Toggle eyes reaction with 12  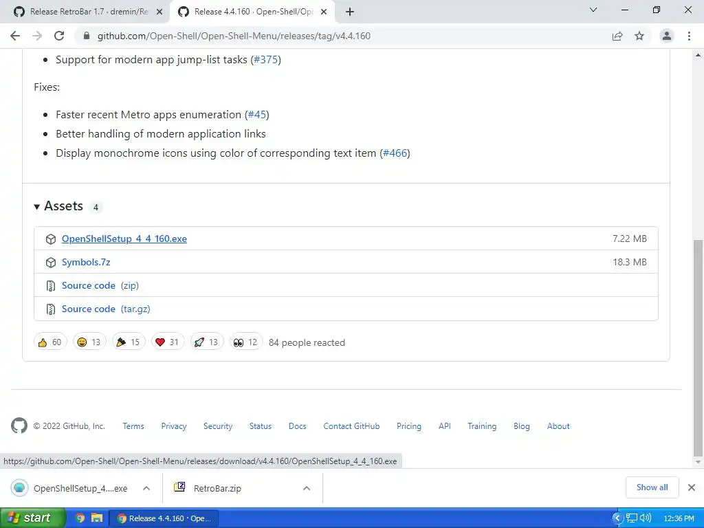[x=246, y=342]
